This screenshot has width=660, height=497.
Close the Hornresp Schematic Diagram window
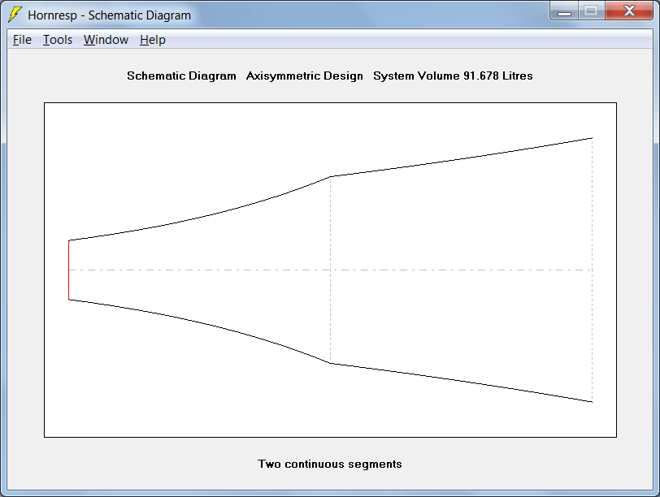(x=629, y=11)
